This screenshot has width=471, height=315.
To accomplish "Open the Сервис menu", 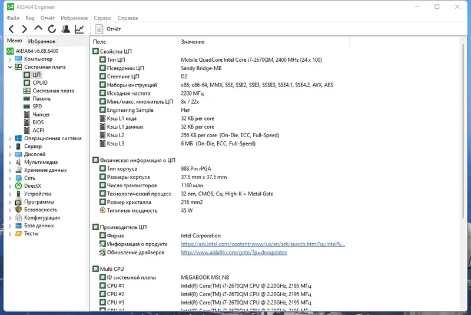I will (x=102, y=18).
